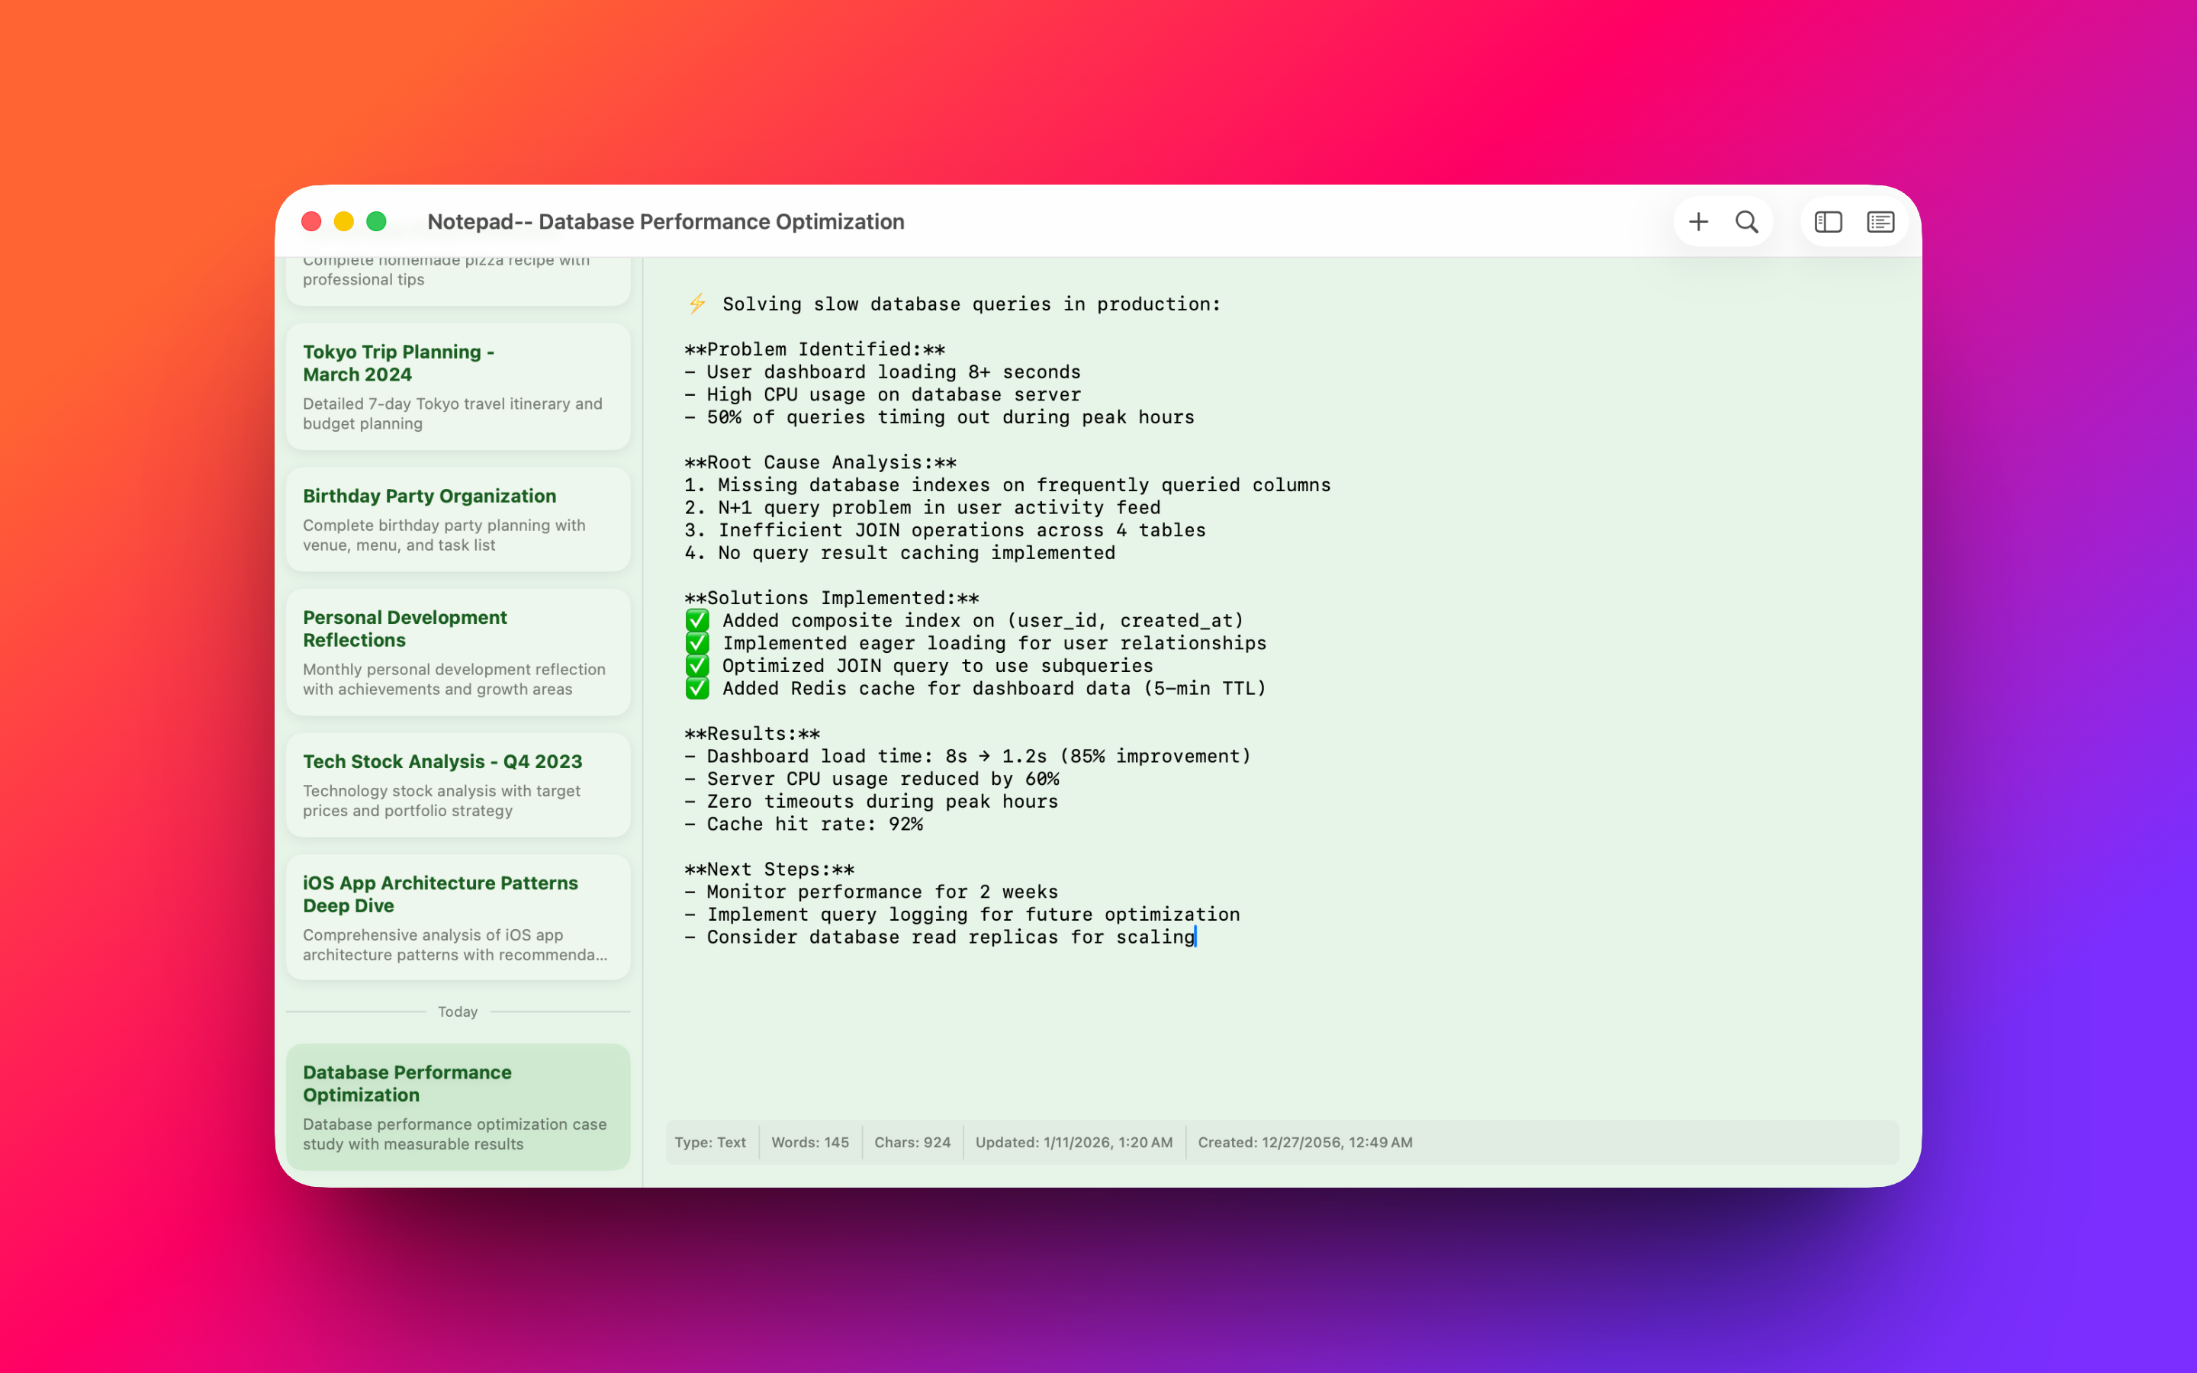Click the checkmark next to 'Implemented eager loading'
The width and height of the screenshot is (2197, 1373).
[x=696, y=643]
